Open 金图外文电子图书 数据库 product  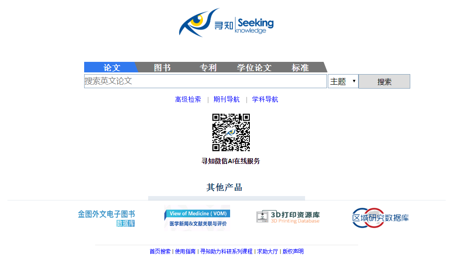(106, 218)
